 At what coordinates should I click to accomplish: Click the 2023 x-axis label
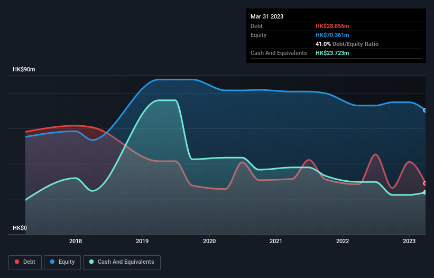click(x=409, y=241)
